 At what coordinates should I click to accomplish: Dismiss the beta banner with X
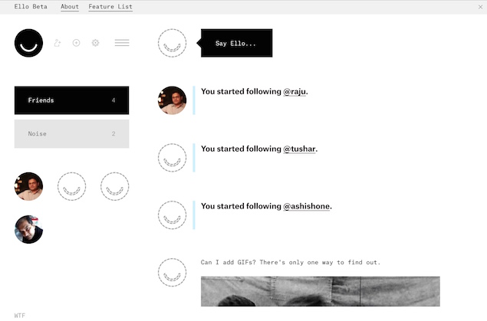480,7
